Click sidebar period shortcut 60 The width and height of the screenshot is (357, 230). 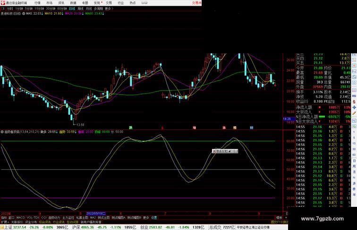354,155
